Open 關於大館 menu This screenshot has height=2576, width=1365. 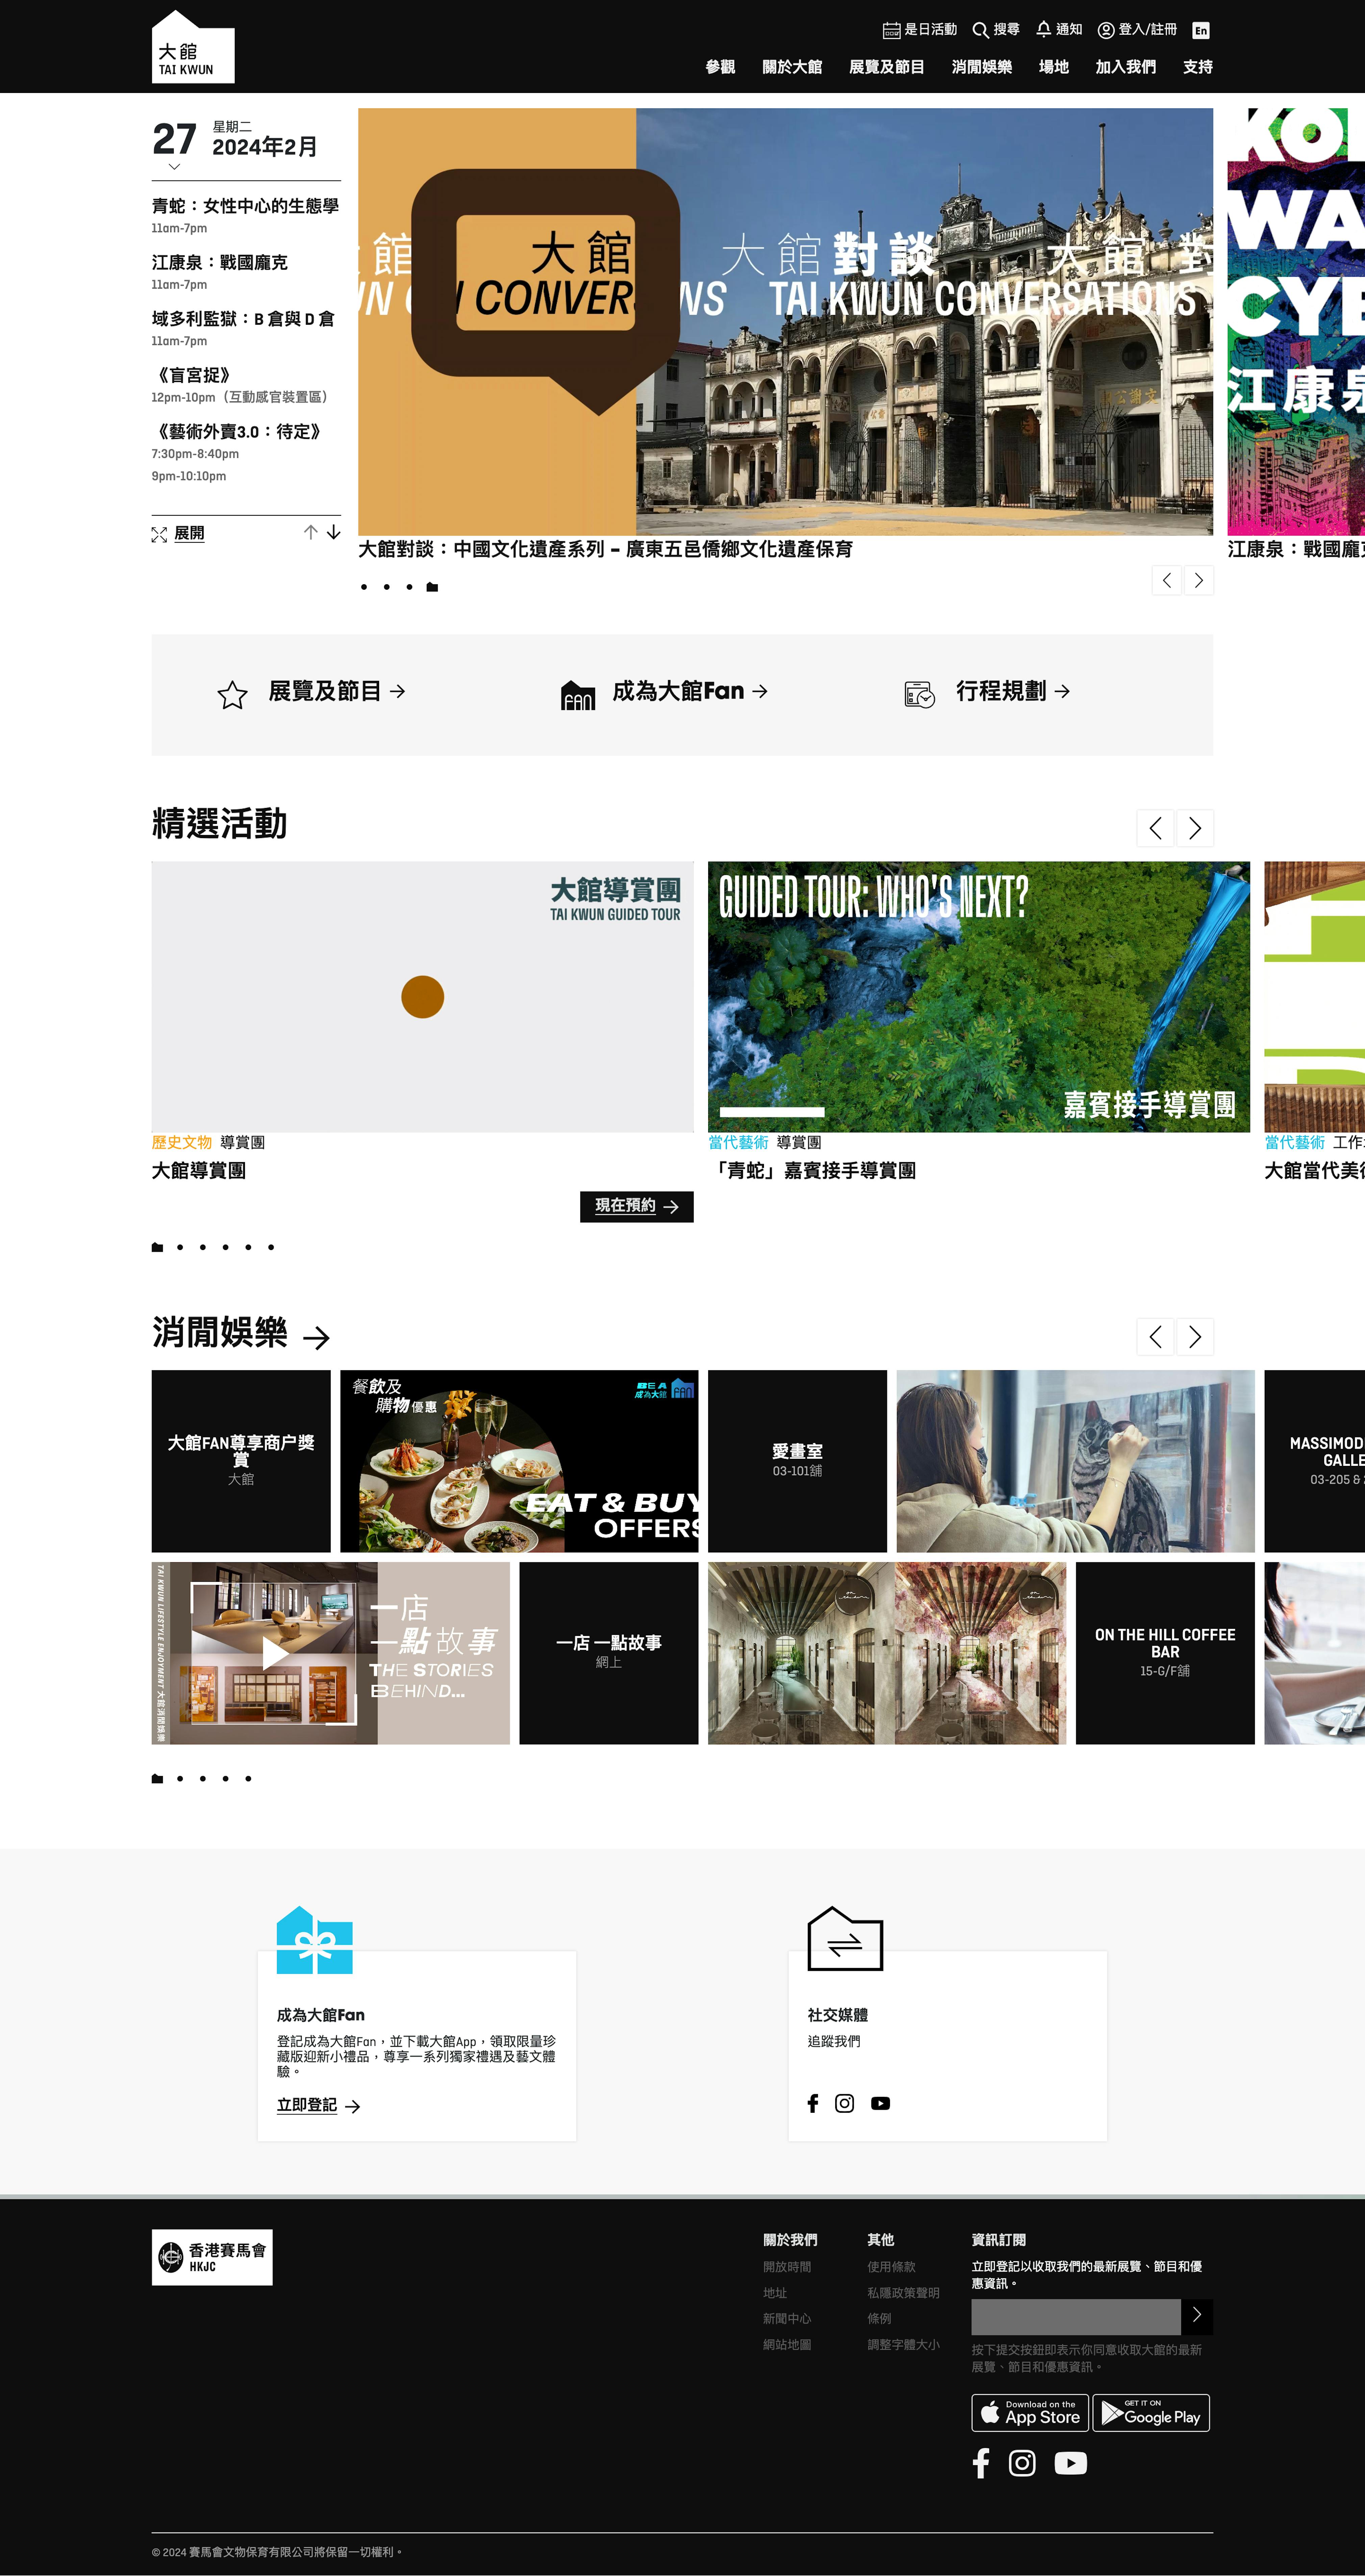point(792,67)
